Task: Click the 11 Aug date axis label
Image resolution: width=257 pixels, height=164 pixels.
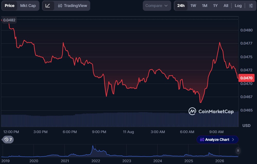Action: pyautogui.click(x=128, y=132)
